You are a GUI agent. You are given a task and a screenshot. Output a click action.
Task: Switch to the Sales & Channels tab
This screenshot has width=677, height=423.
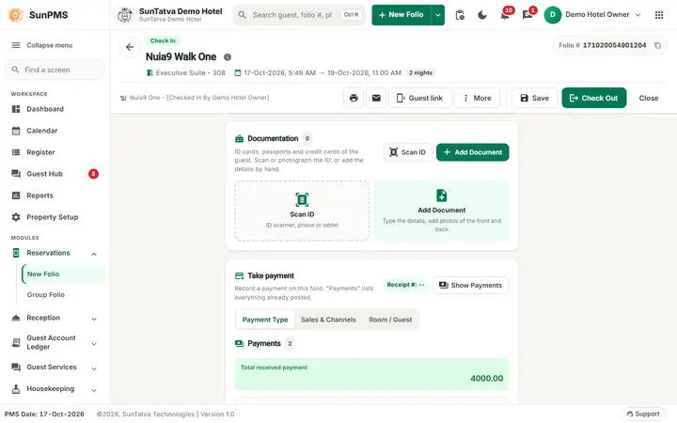[328, 320]
